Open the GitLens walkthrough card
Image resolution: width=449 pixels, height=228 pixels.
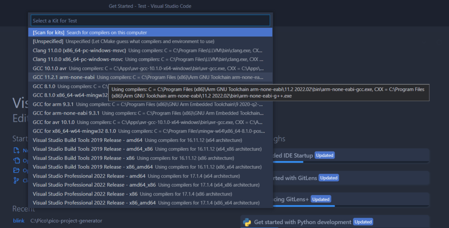point(351,178)
